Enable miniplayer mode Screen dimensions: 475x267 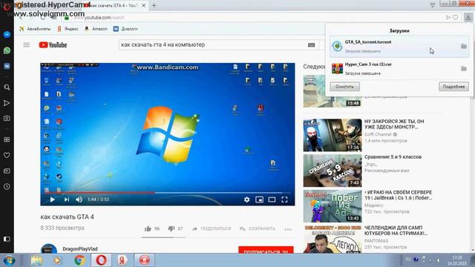[259, 200]
